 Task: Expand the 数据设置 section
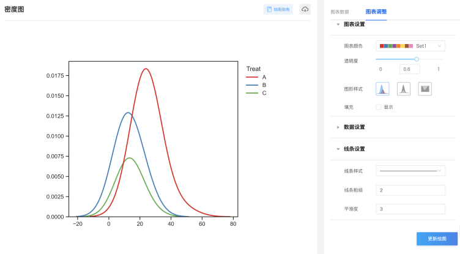pos(338,127)
